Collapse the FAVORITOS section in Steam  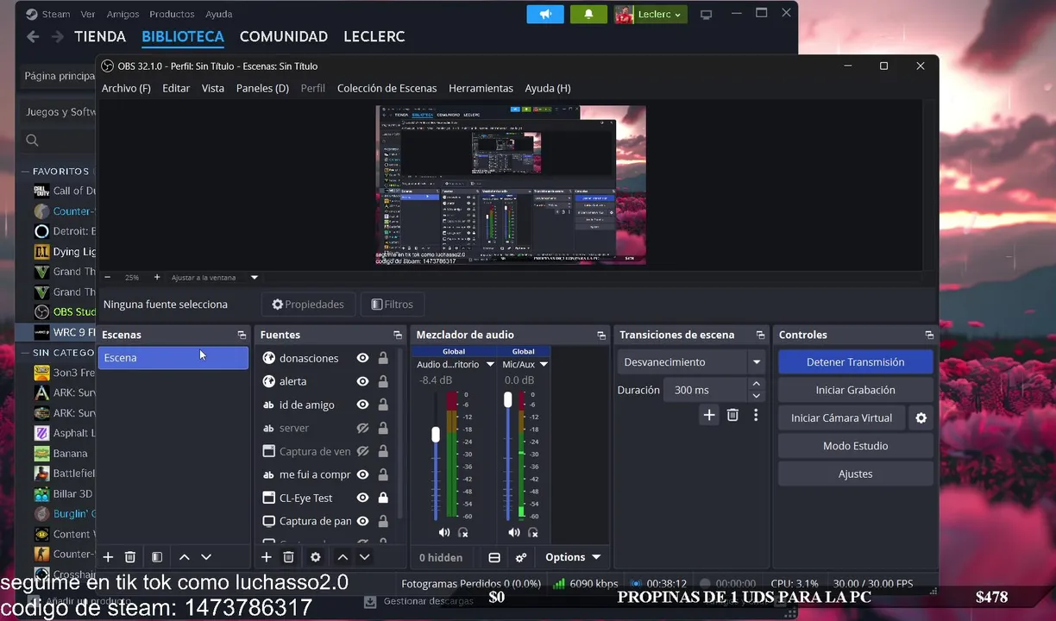coord(25,171)
